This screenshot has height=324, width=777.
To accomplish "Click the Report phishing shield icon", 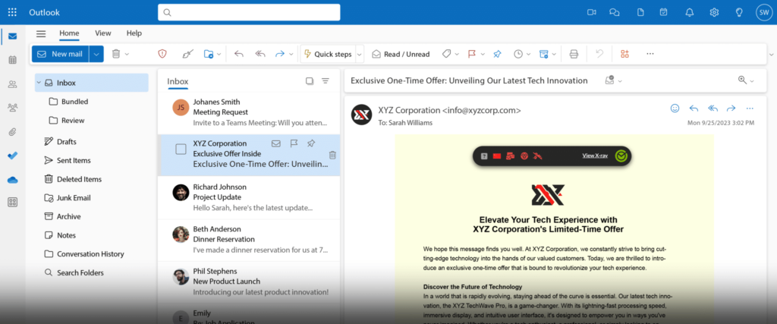I will 162,54.
